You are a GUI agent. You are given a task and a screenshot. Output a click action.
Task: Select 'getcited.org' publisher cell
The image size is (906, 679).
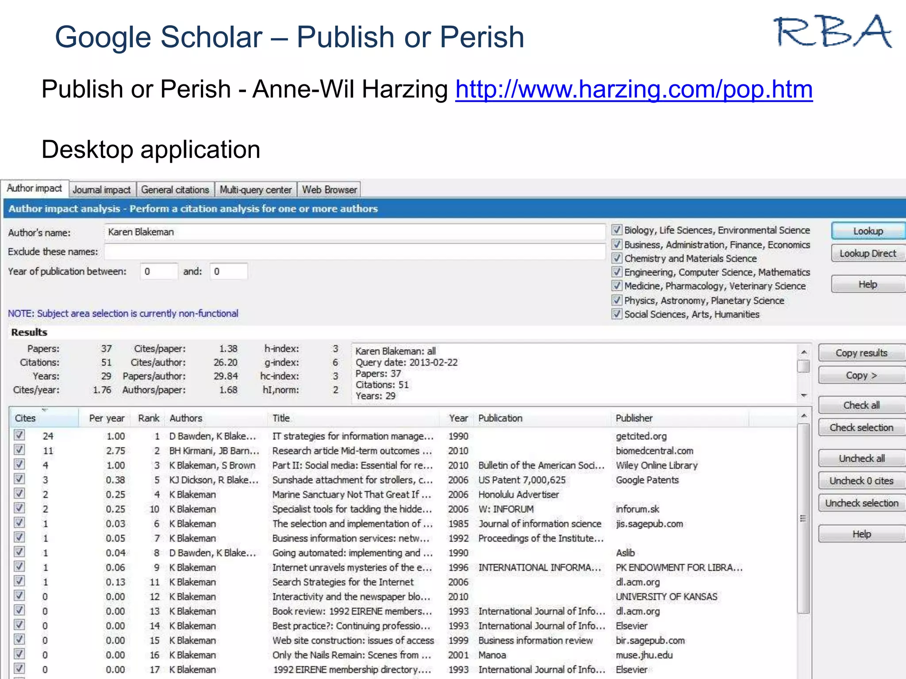[x=641, y=436]
